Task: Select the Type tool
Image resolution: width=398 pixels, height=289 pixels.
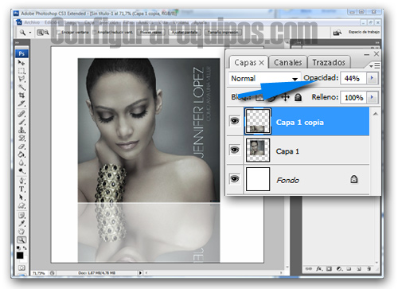Action: click(21, 189)
